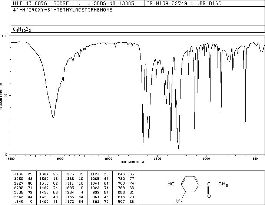Click the HO group in the structure
The height and width of the screenshot is (205, 265).
pyautogui.click(x=171, y=184)
